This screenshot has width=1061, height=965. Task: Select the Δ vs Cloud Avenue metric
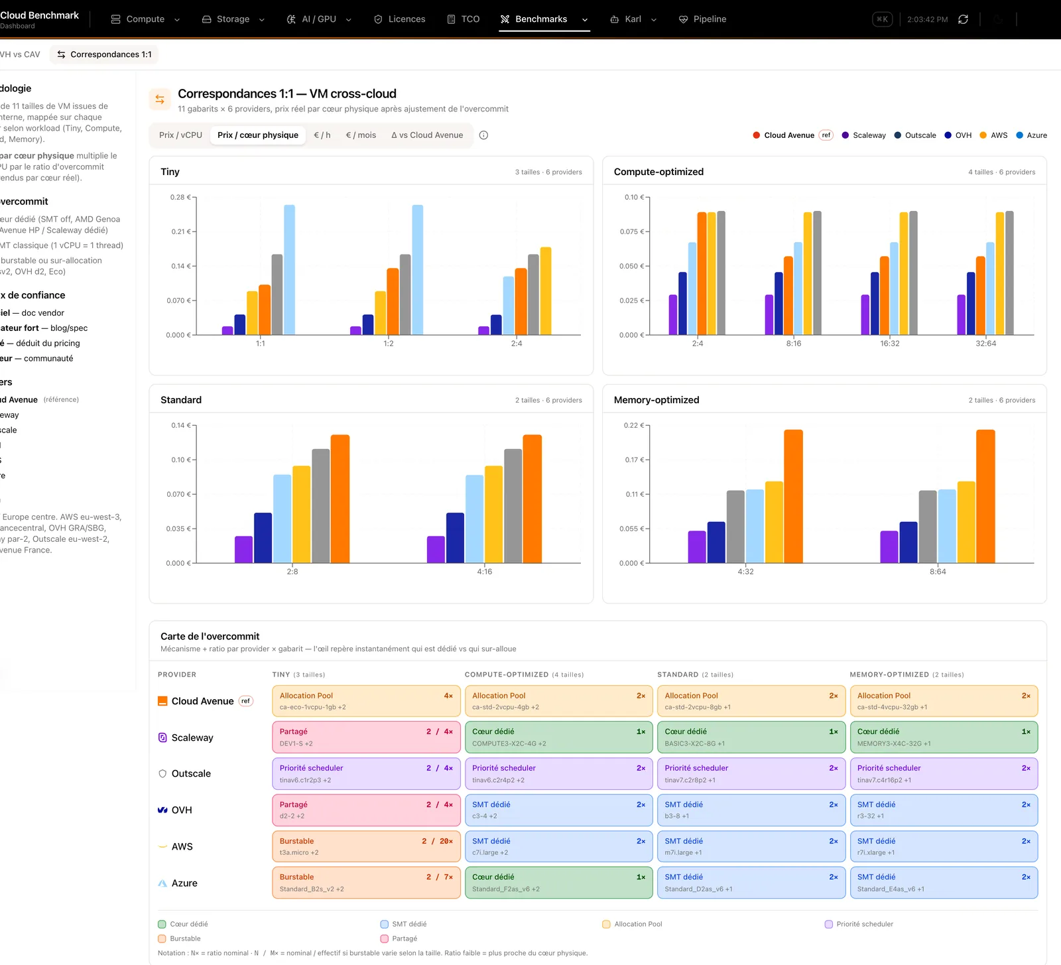point(427,135)
